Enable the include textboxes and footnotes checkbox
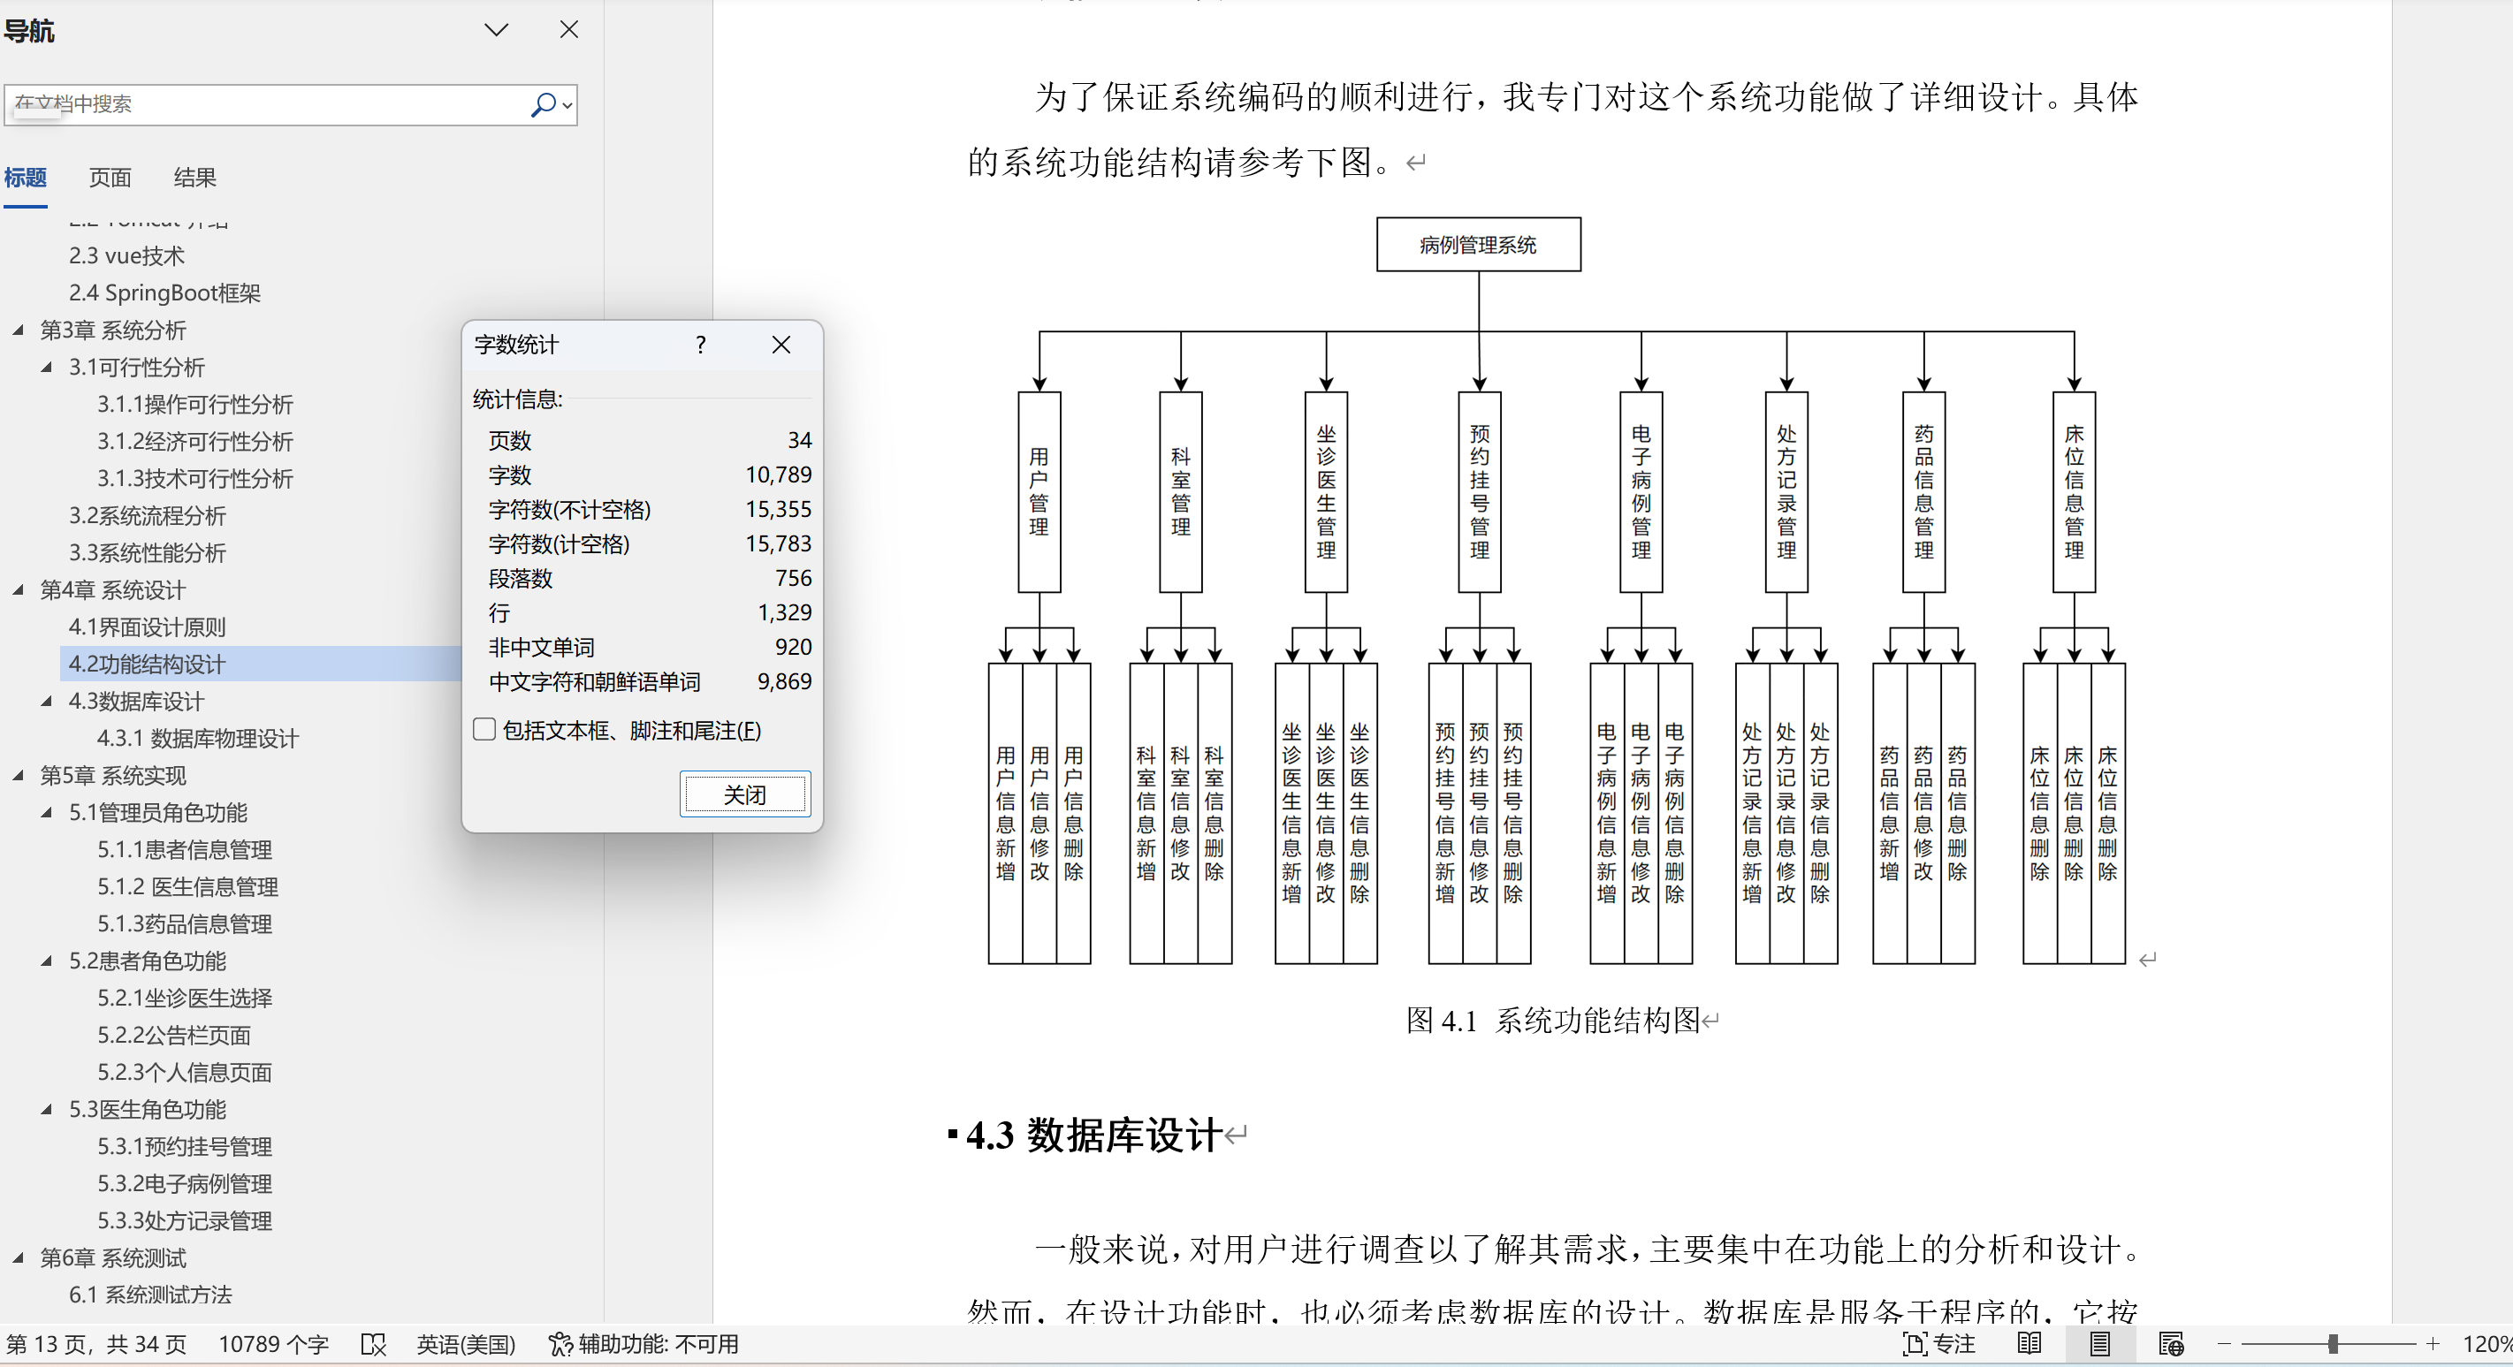2513x1367 pixels. pos(485,730)
